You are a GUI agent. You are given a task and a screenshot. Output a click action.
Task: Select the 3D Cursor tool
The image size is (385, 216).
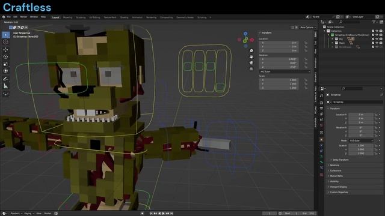click(x=5, y=42)
